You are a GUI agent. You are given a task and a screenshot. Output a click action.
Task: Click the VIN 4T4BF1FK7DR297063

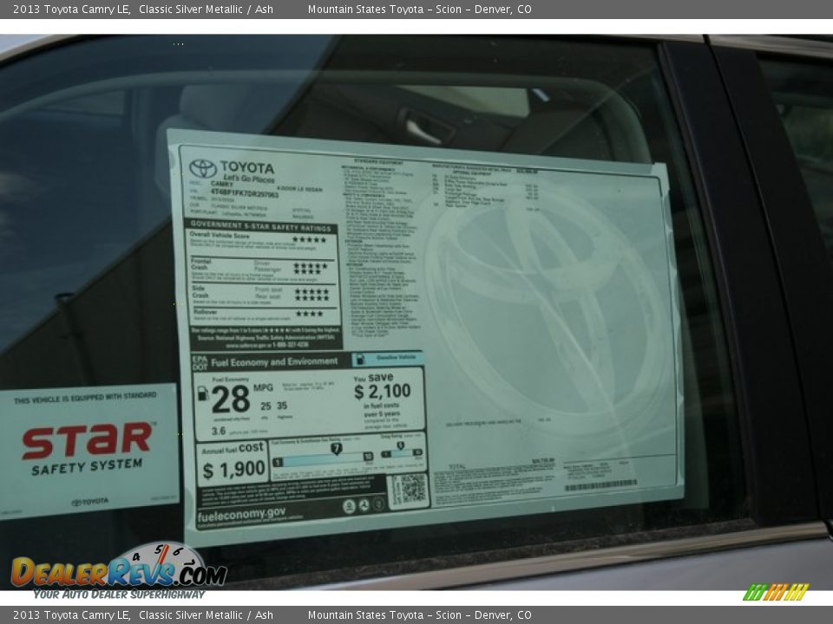click(x=245, y=192)
